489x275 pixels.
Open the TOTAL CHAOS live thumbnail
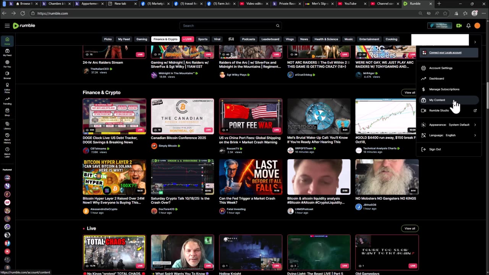(x=114, y=252)
